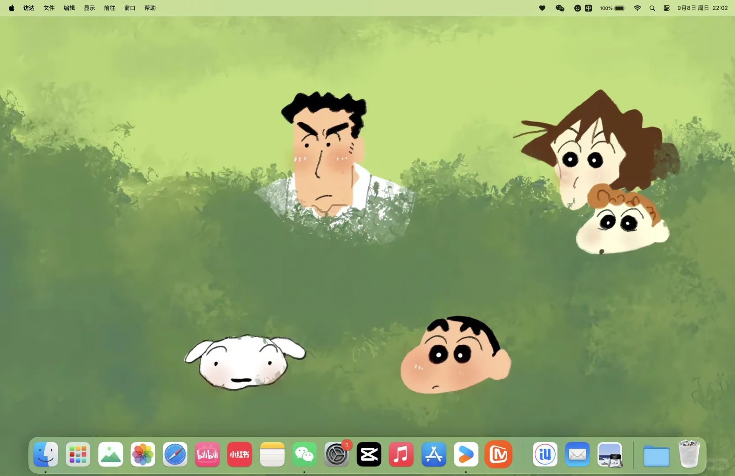Open WeChat from the Dock
This screenshot has height=476, width=735.
pos(304,454)
